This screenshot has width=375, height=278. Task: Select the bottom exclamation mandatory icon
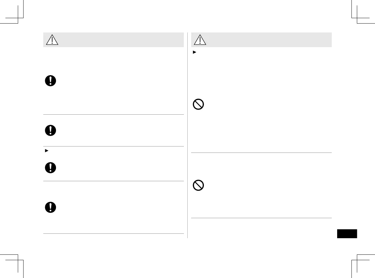(50, 207)
